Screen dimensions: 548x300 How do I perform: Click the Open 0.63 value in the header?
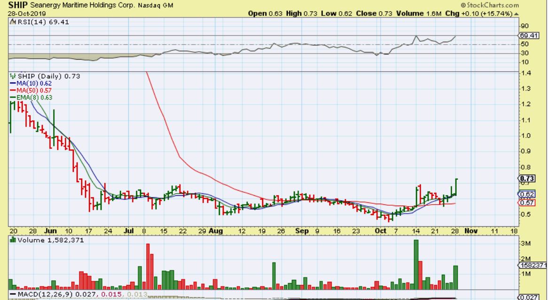[265, 14]
